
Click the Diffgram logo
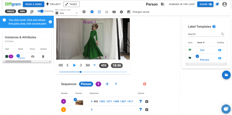click(13, 4)
